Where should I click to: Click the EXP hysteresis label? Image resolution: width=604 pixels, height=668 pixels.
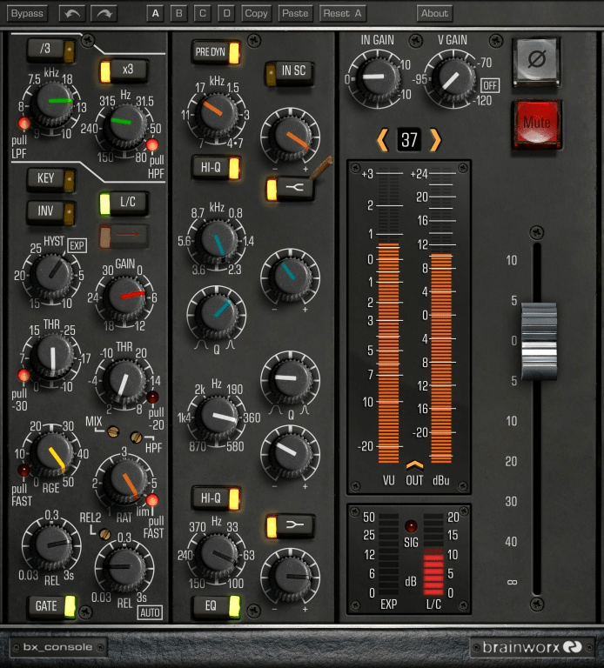(77, 246)
